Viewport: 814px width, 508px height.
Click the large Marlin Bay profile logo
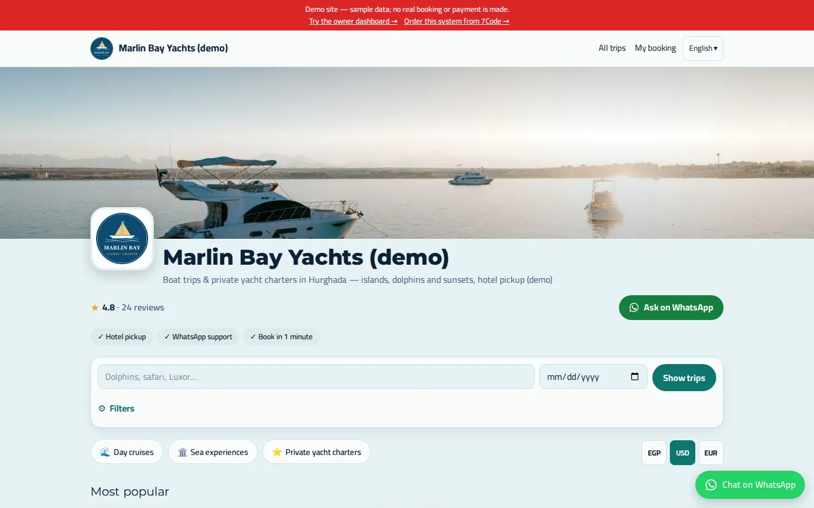click(x=122, y=239)
